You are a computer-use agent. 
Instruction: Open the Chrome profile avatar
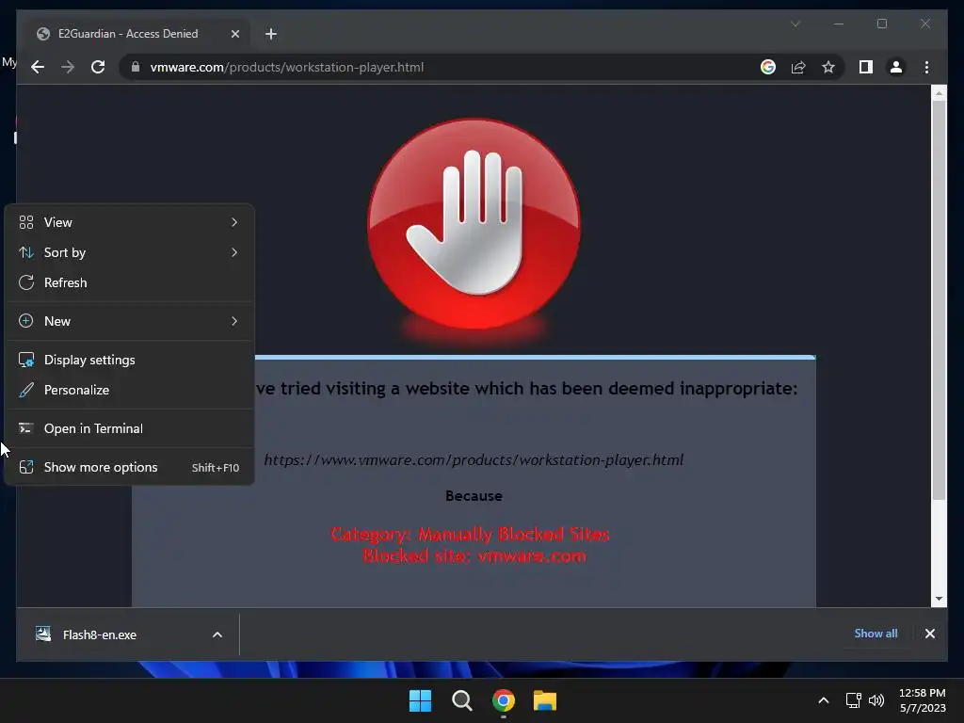coord(896,67)
